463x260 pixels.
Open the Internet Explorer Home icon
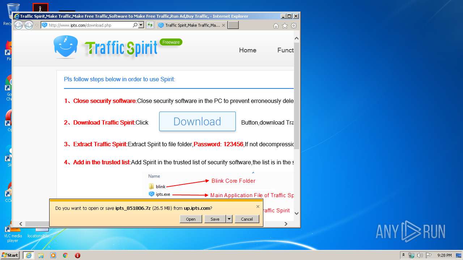click(276, 26)
